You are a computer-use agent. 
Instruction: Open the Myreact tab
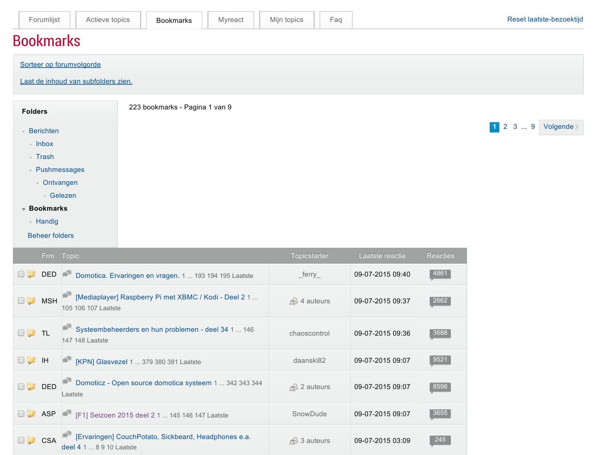click(x=231, y=20)
